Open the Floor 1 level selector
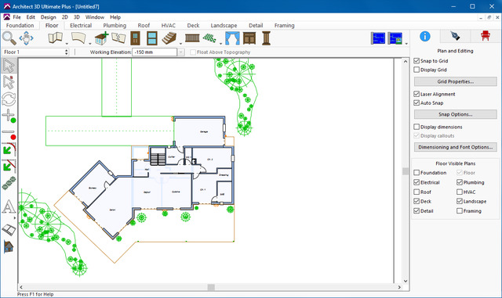The height and width of the screenshot is (298, 502). pyautogui.click(x=35, y=52)
